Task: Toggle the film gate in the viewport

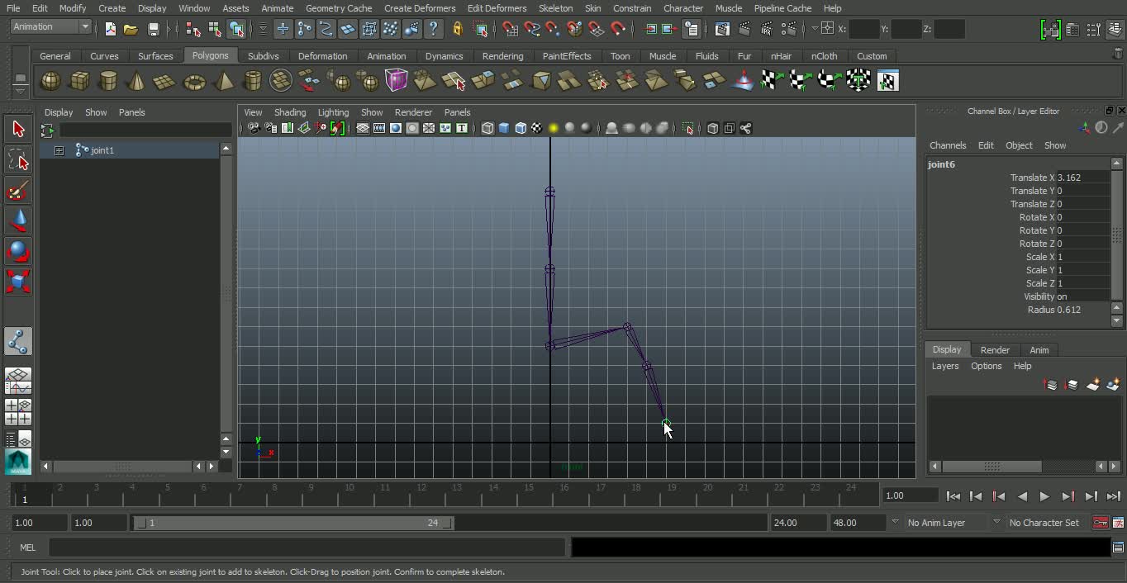Action: [379, 128]
